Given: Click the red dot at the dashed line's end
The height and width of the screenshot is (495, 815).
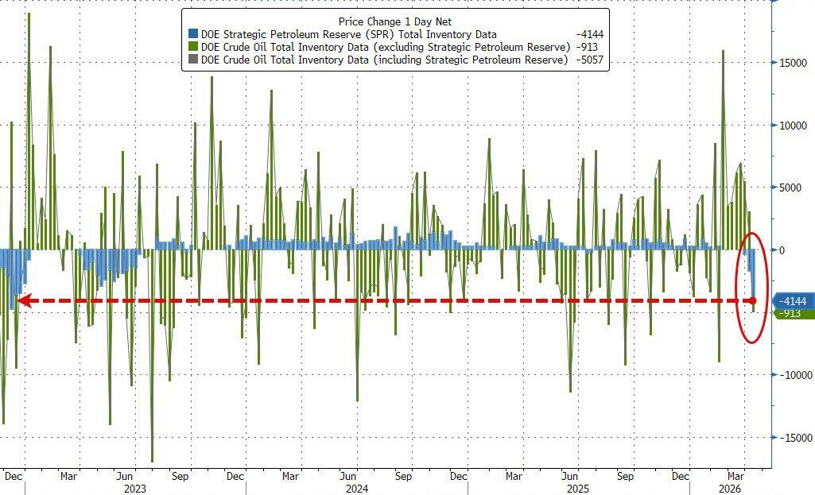Looking at the screenshot, I should tap(753, 301).
